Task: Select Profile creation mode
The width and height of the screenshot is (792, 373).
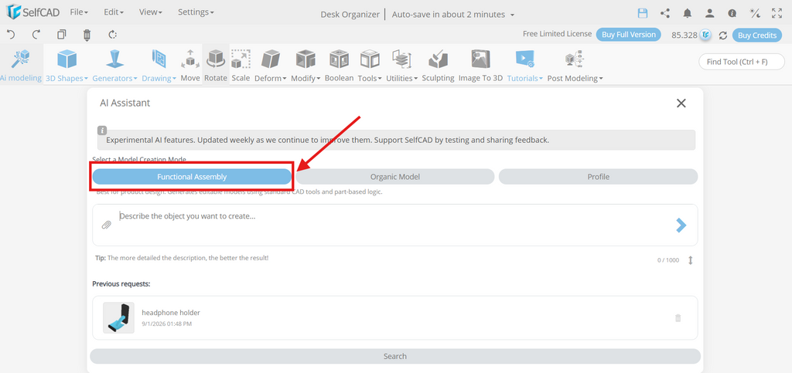Action: coord(598,177)
